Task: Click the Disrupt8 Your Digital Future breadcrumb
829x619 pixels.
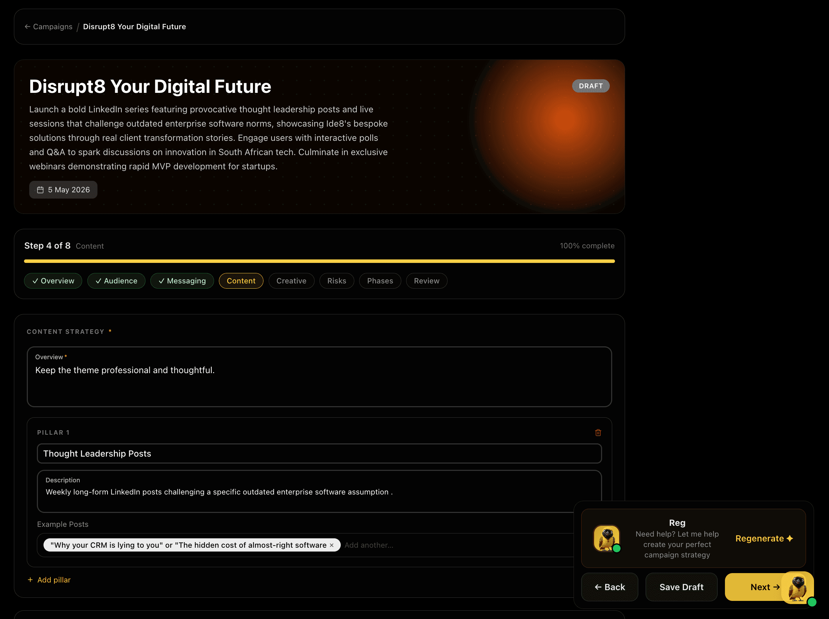Action: tap(134, 26)
